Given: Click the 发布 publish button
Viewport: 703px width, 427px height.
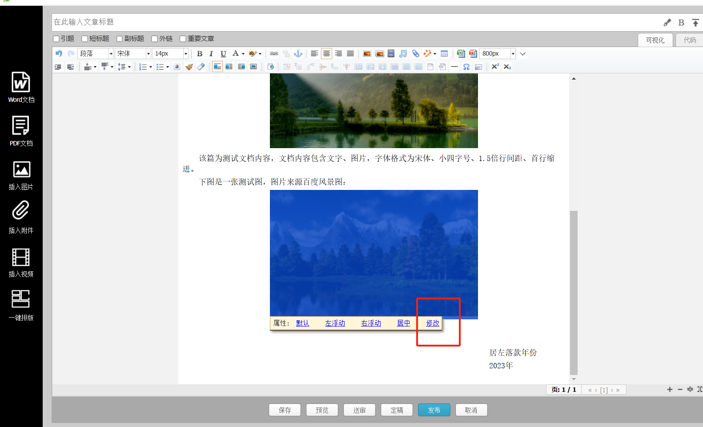Looking at the screenshot, I should click(x=434, y=410).
